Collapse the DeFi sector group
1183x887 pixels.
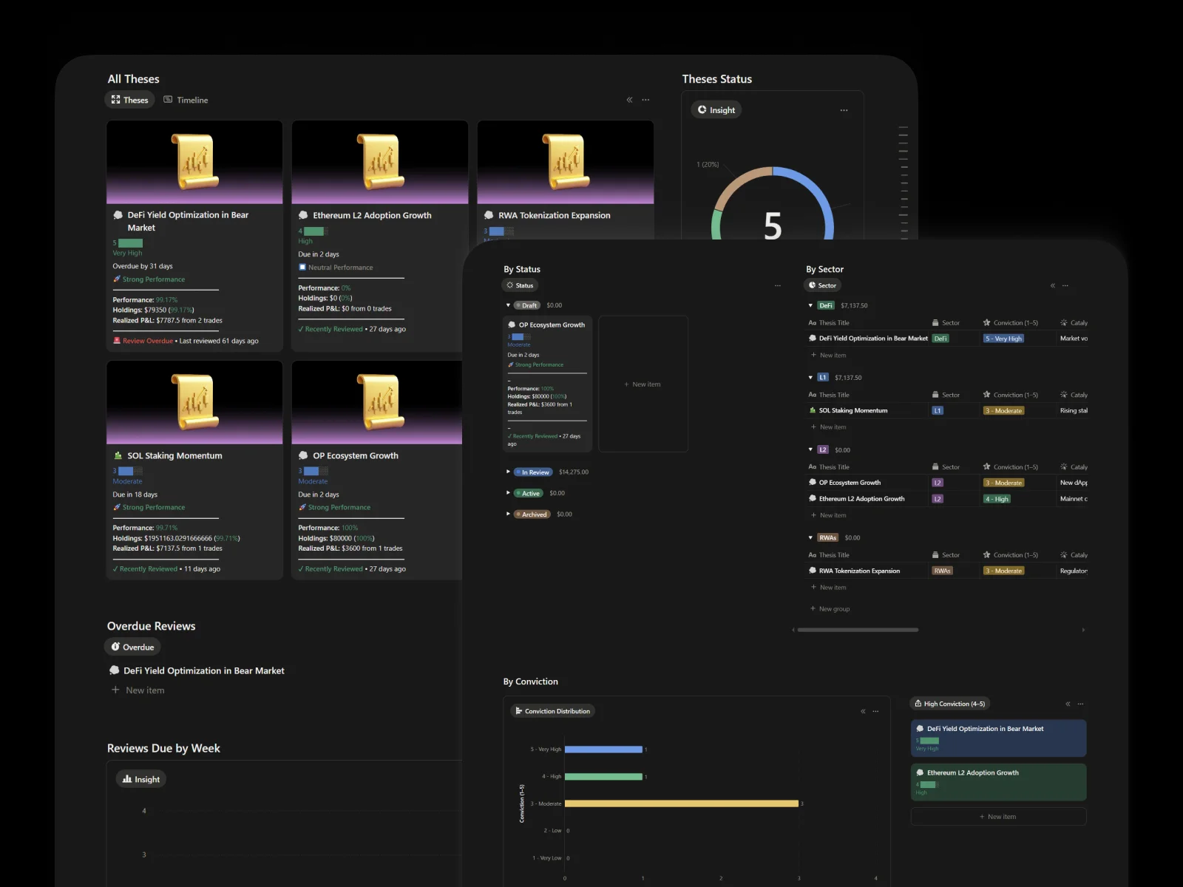(810, 305)
